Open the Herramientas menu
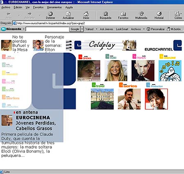184x174 pixels. [54, 7]
